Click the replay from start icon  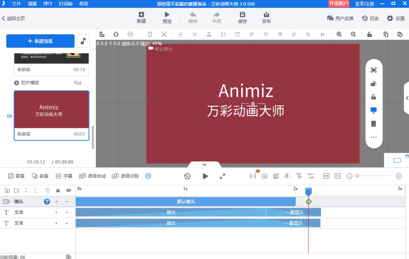pos(187,176)
